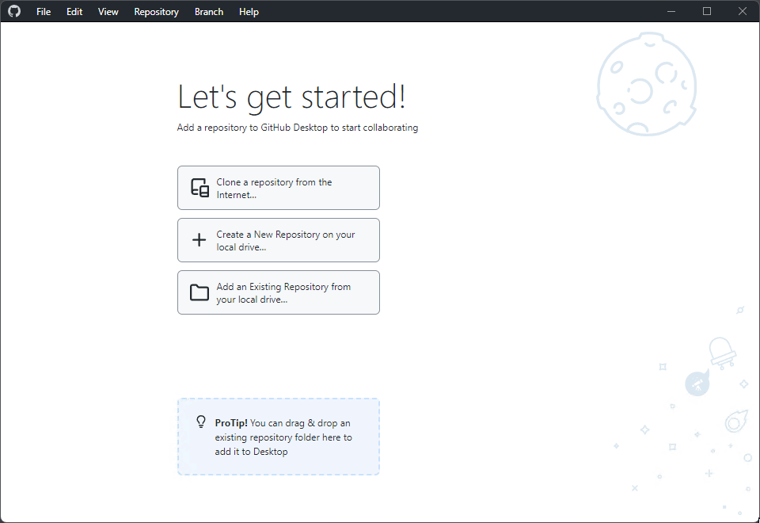Click the lightbulb icon in ProTip box
The image size is (760, 523).
tap(201, 422)
